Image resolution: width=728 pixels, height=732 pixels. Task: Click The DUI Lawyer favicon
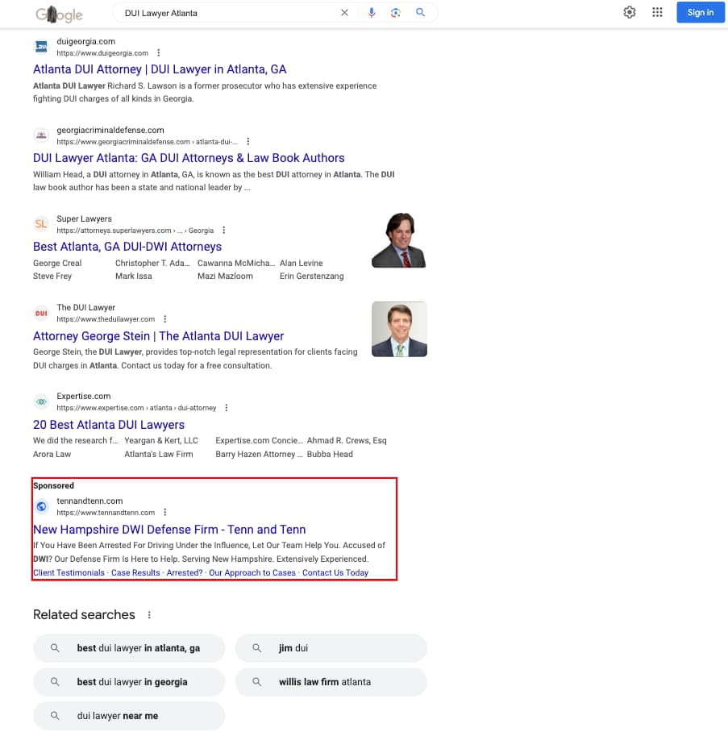point(42,314)
